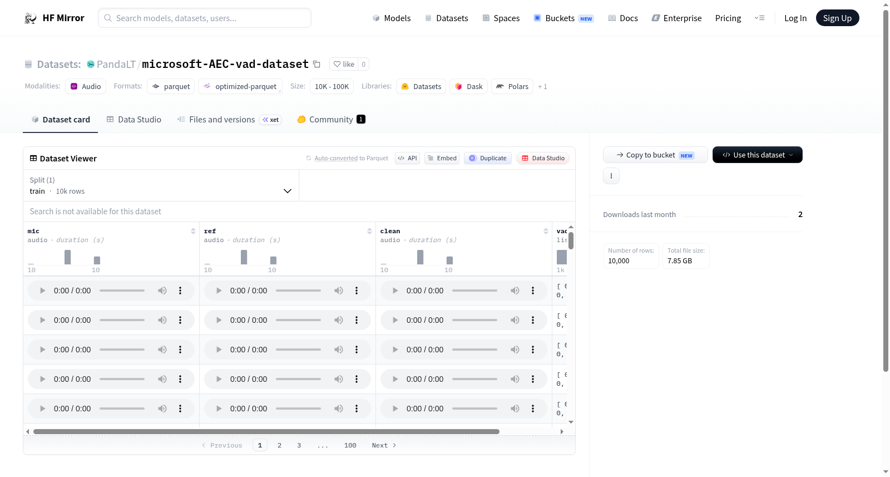890x477 pixels.
Task: Click the Log In link
Action: 795,18
